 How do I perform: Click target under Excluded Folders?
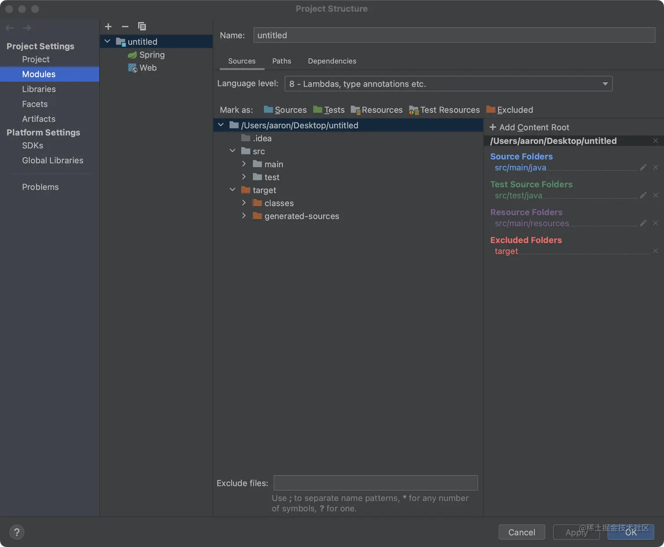pos(506,251)
